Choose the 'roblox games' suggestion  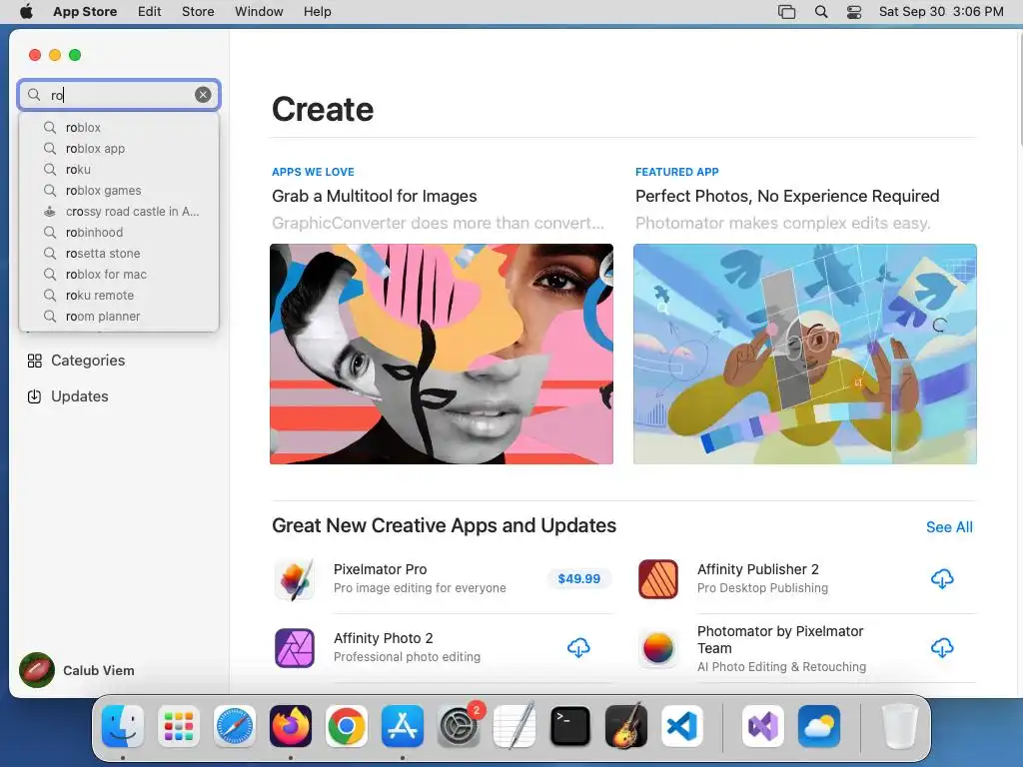[x=119, y=191]
